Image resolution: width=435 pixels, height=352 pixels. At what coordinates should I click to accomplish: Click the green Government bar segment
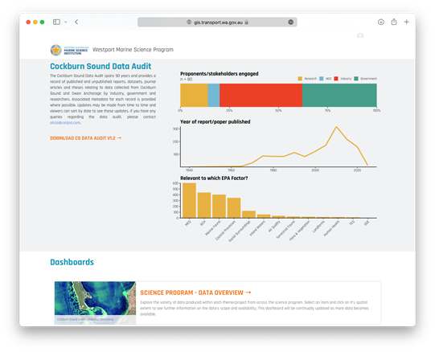tap(339, 95)
